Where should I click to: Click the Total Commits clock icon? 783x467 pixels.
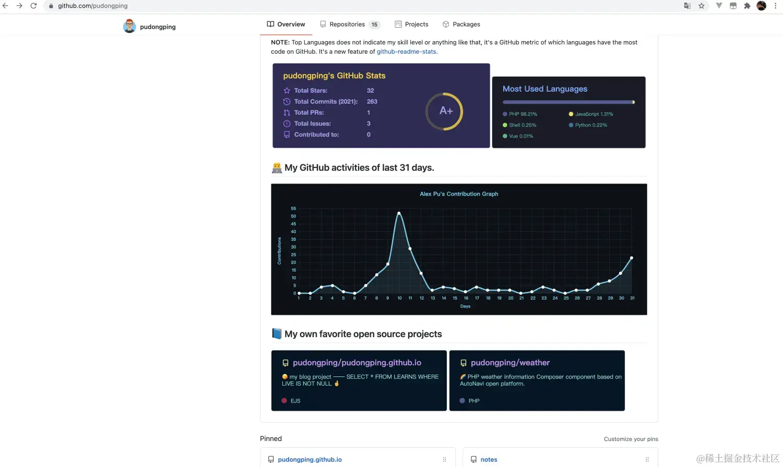[287, 102]
